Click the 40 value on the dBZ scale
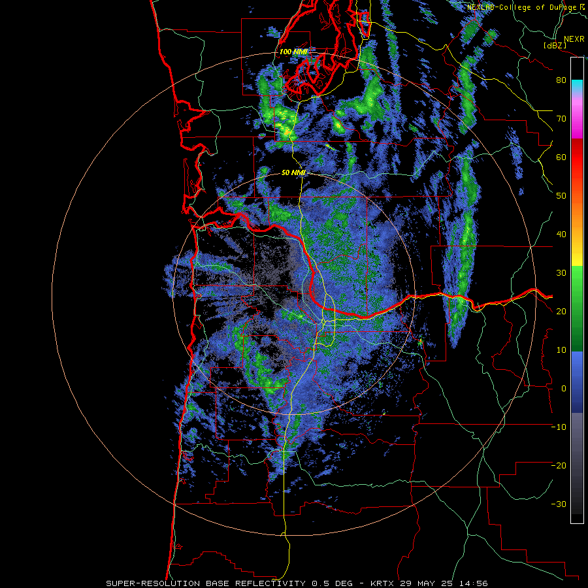Screen dimensions: 588x588 (x=561, y=235)
